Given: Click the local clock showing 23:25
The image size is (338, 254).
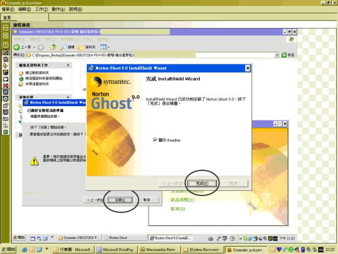Looking at the screenshot, I should (330, 250).
